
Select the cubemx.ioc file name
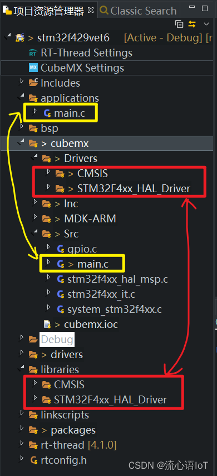pos(91,325)
